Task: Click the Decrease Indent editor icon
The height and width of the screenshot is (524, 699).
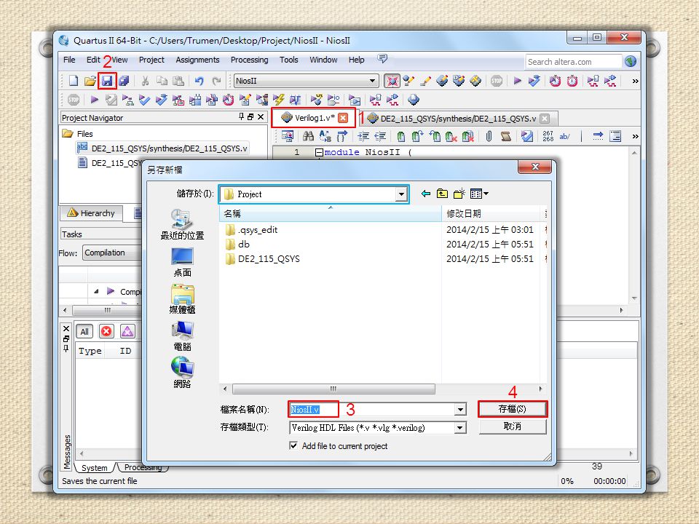Action: (x=380, y=136)
